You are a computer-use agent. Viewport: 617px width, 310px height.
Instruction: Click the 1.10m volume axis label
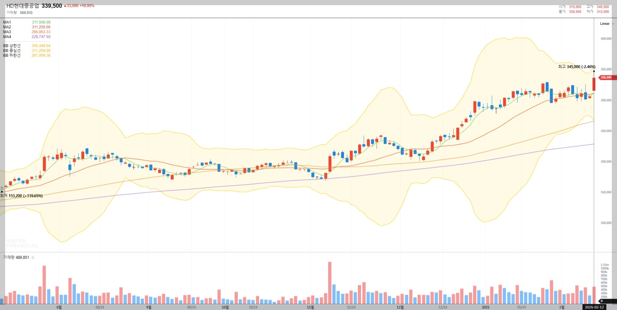(x=605, y=265)
